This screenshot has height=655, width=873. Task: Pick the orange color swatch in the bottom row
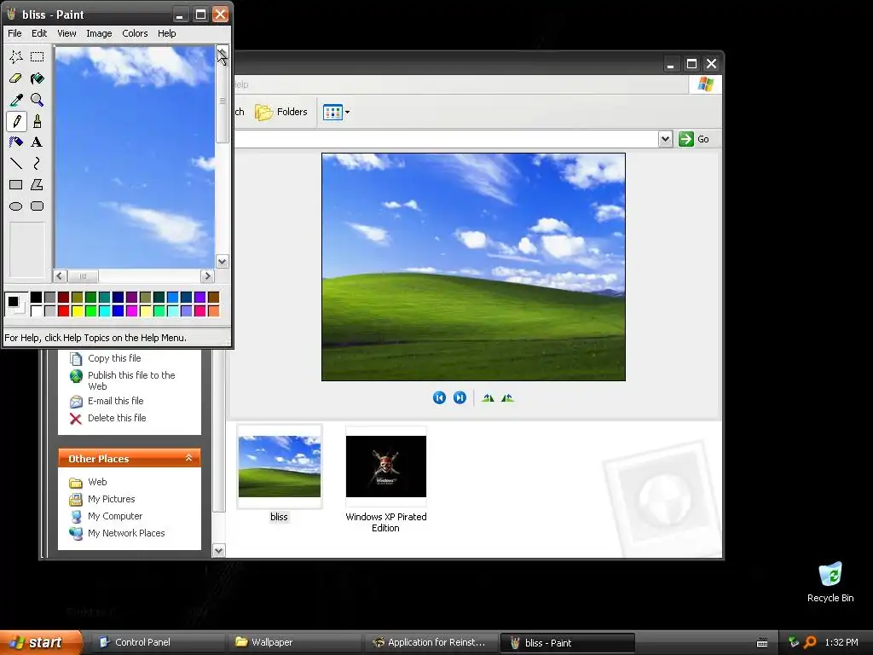coord(213,310)
